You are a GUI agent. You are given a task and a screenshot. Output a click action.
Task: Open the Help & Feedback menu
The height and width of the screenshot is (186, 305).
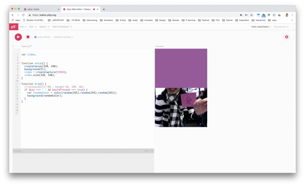pos(62,27)
